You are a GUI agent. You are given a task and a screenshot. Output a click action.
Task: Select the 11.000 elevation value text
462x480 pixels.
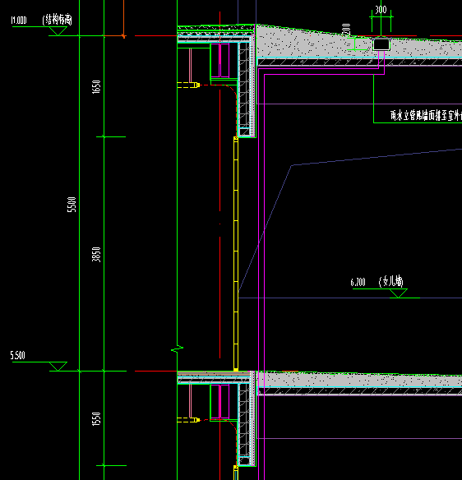(19, 21)
